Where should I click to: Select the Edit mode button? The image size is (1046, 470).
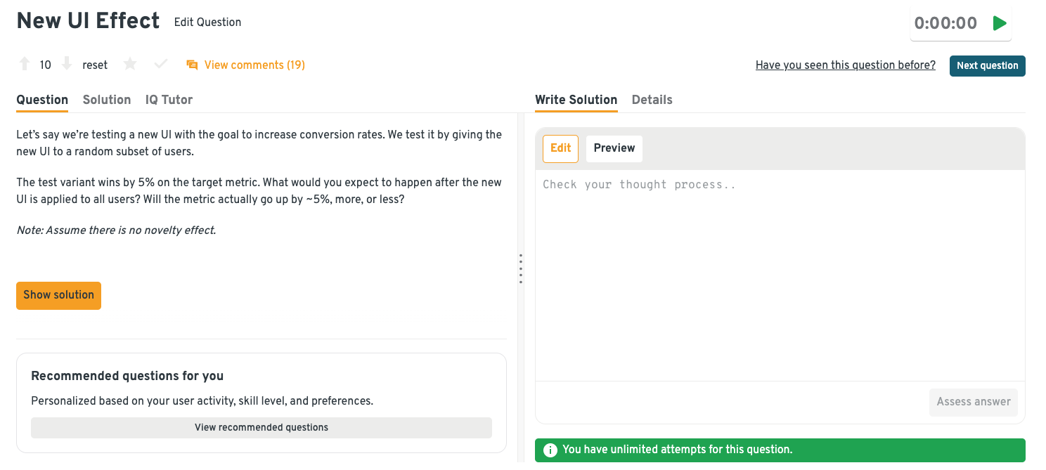(560, 148)
